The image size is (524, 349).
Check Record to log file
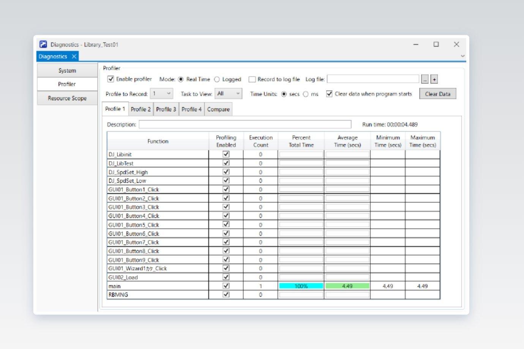click(x=252, y=79)
